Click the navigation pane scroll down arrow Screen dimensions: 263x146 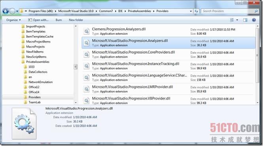tap(76, 103)
